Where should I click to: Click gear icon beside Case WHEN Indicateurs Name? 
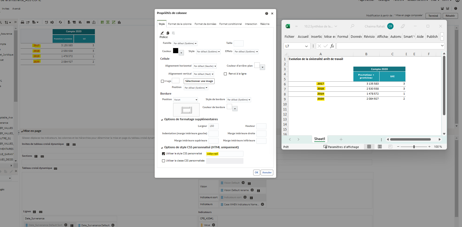coord(262,204)
